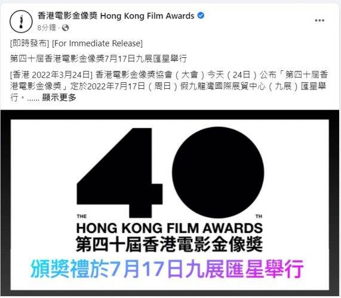Click the blue verified badge icon
Screen dimensions: 341x298
[x=201, y=15]
